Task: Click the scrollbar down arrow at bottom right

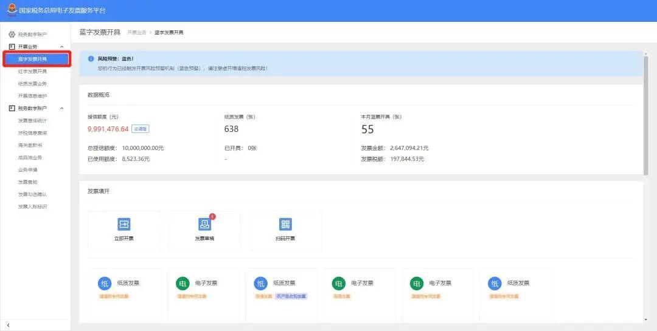Action: coord(645,320)
